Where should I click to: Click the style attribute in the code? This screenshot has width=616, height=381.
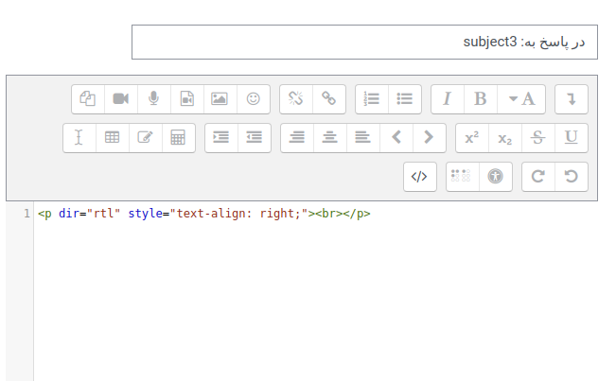(x=146, y=214)
